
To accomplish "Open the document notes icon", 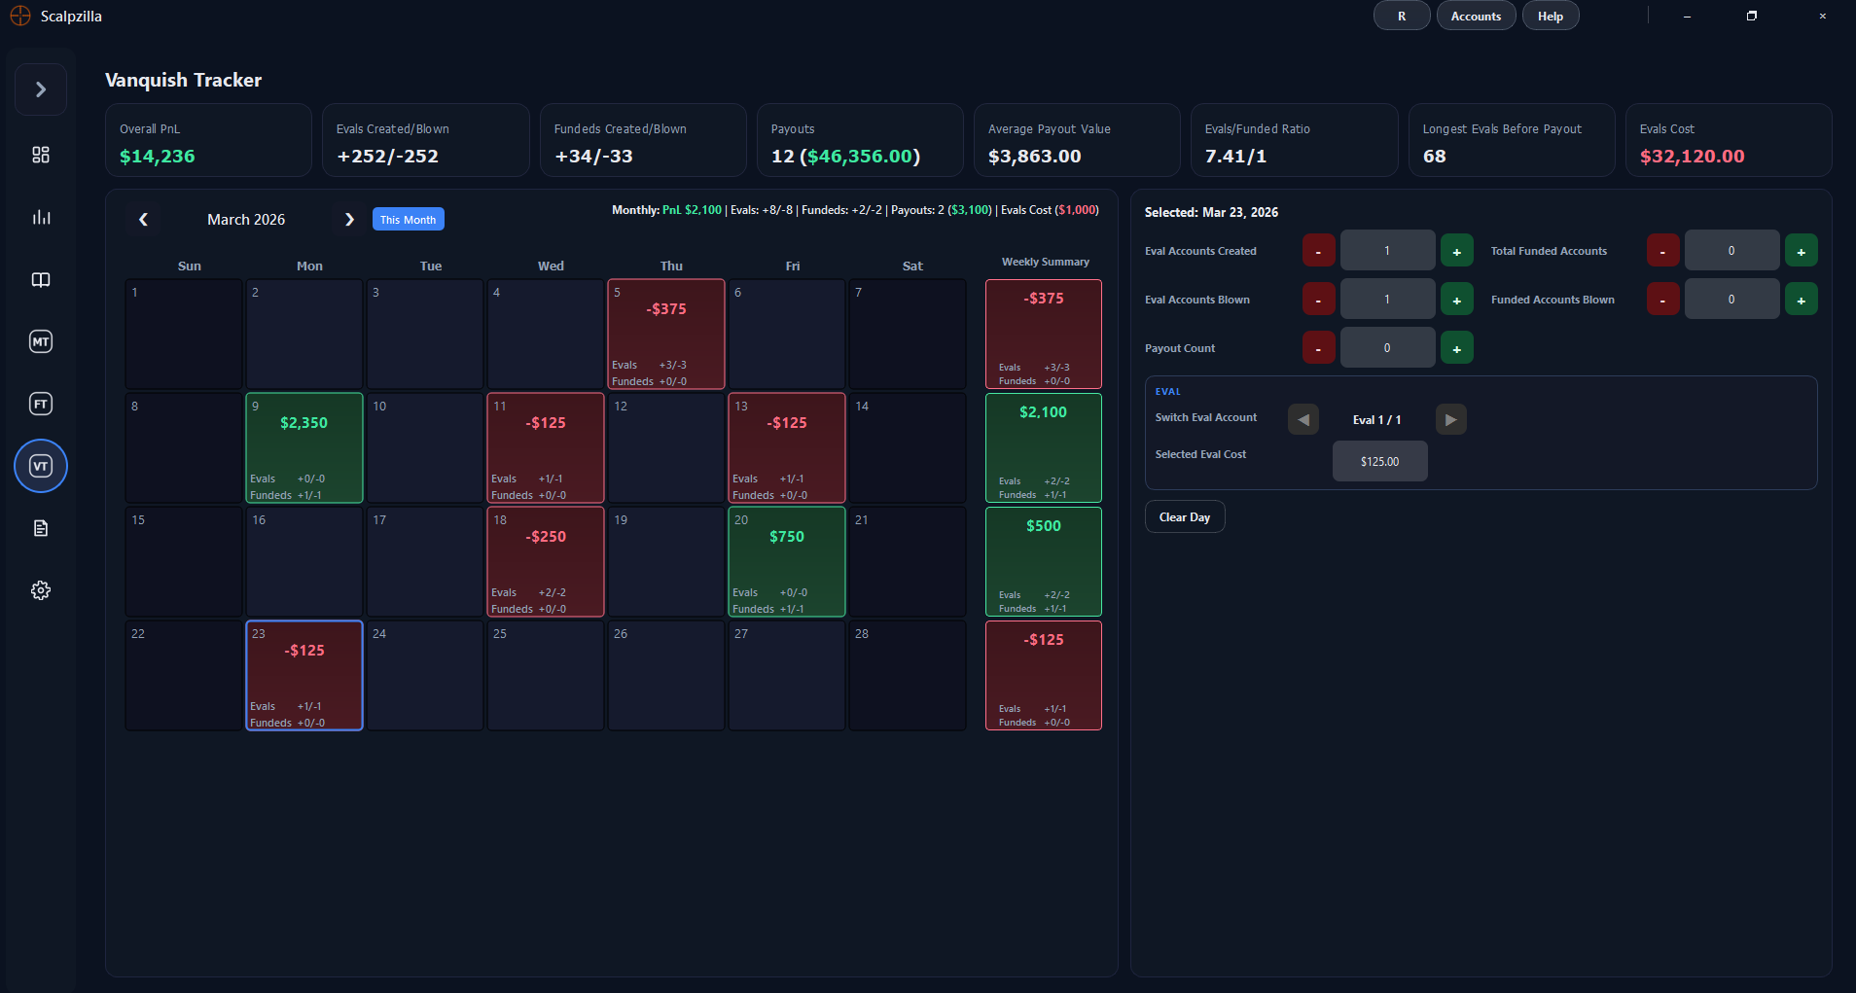I will pyautogui.click(x=41, y=528).
